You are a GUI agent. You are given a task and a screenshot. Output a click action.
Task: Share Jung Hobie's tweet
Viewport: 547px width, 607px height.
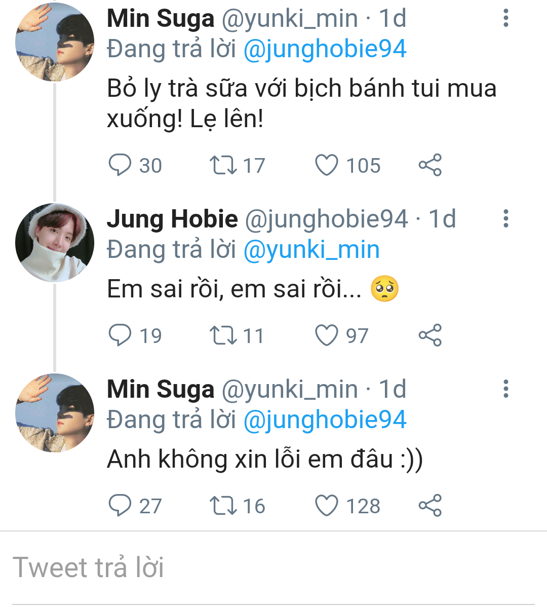coord(430,335)
